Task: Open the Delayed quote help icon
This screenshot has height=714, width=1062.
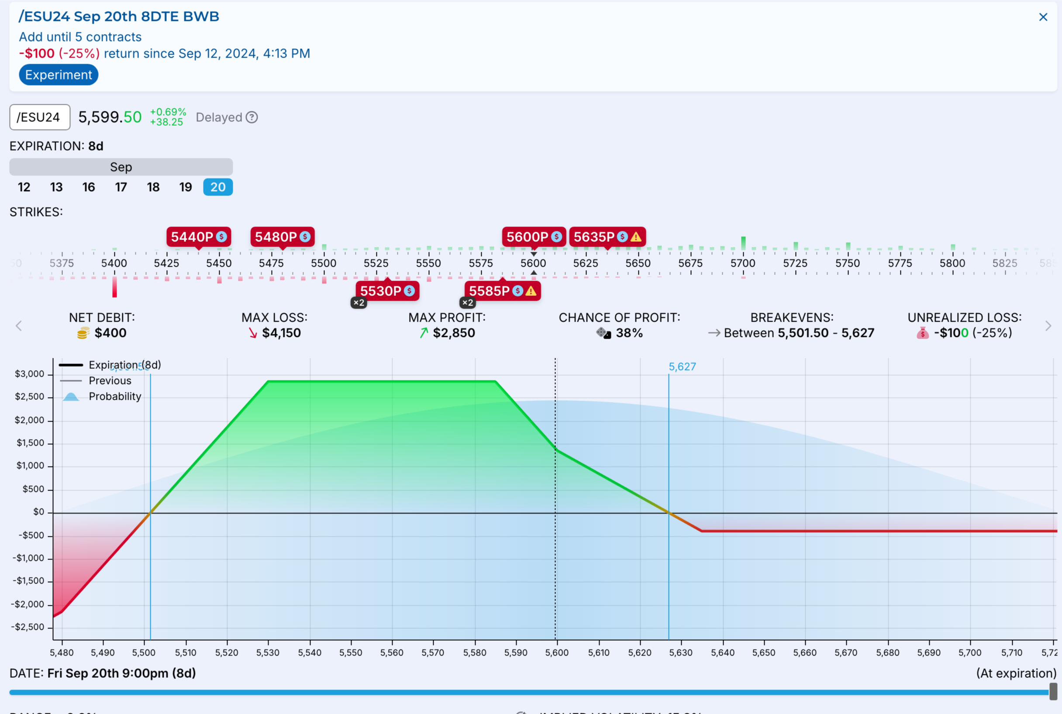Action: coord(252,117)
